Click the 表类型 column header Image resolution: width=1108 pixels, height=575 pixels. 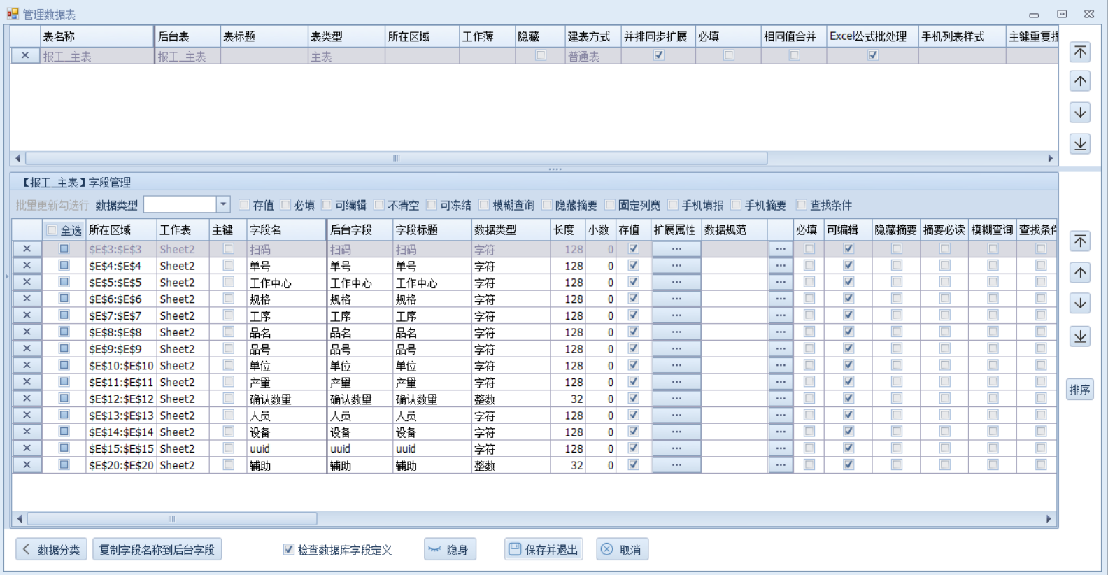346,36
